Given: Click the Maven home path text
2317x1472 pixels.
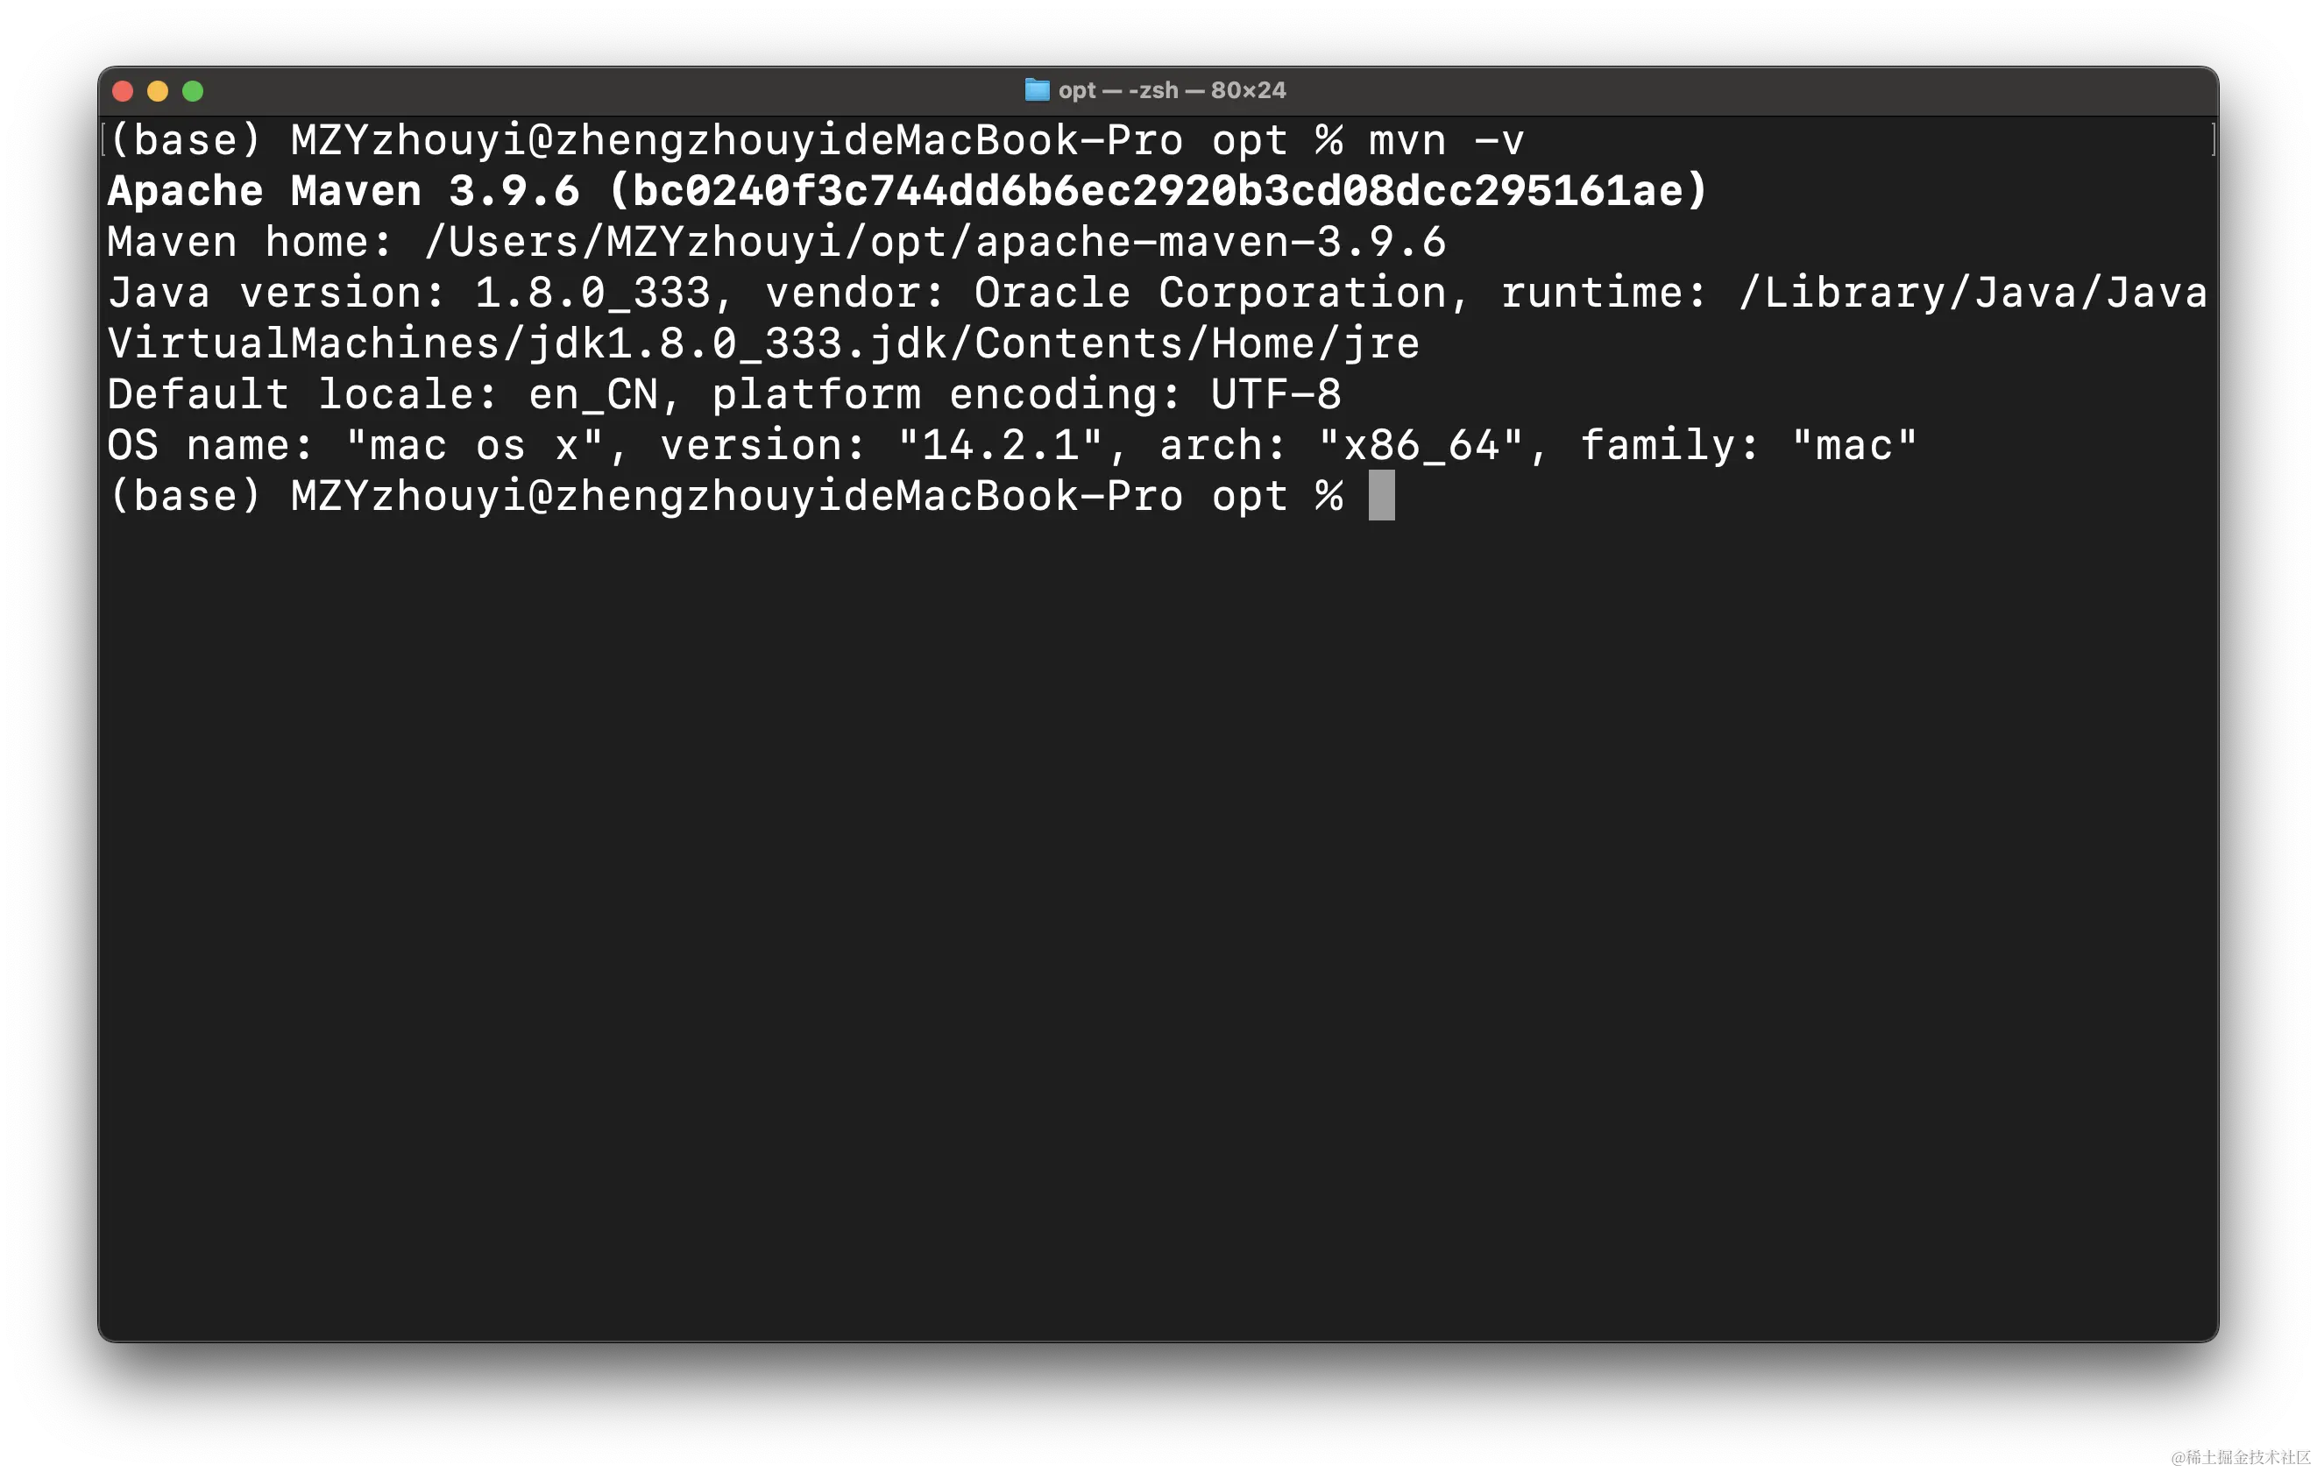Looking at the screenshot, I should [x=934, y=243].
